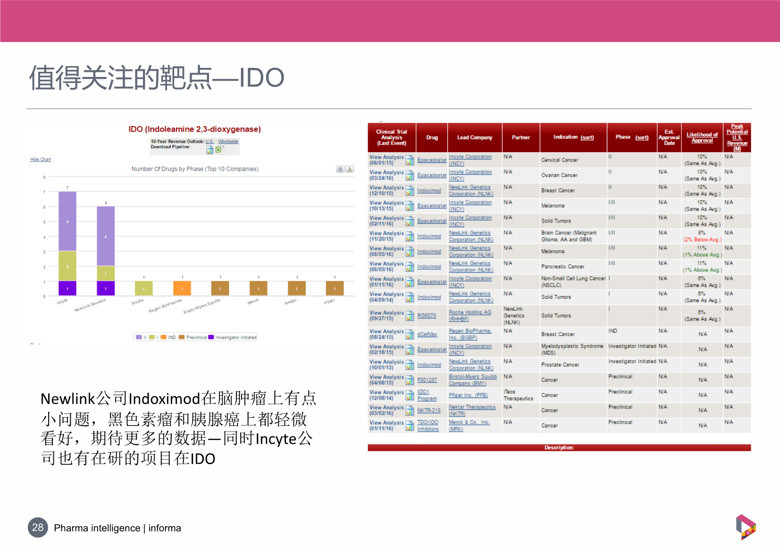Click the slide number 28 badge
Image resolution: width=780 pixels, height=552 pixels.
point(38,527)
